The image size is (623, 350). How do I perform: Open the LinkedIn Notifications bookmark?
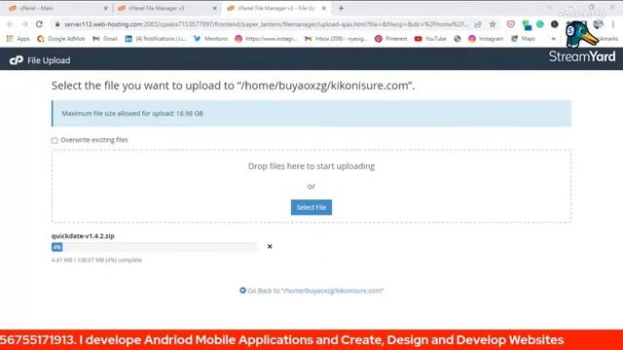point(156,39)
